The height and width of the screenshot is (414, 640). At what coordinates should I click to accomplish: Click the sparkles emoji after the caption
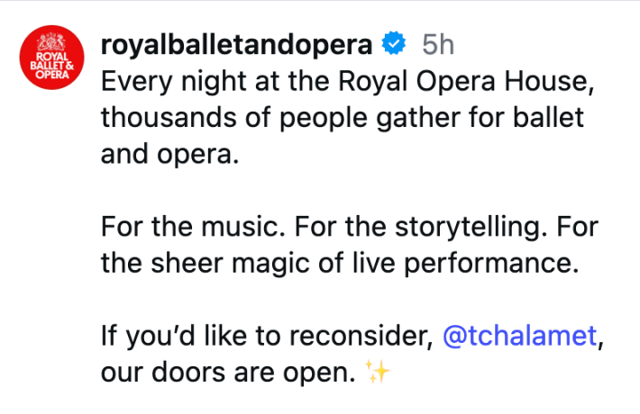tap(379, 373)
